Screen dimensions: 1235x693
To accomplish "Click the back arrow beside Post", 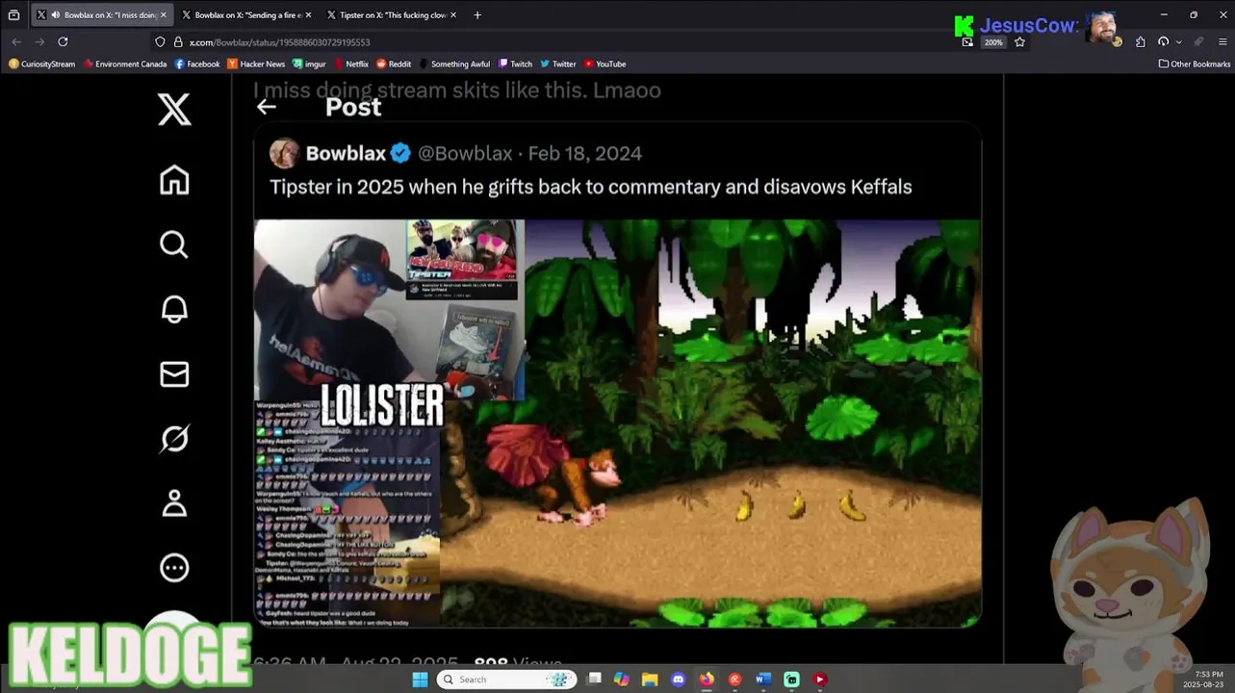I will [267, 107].
